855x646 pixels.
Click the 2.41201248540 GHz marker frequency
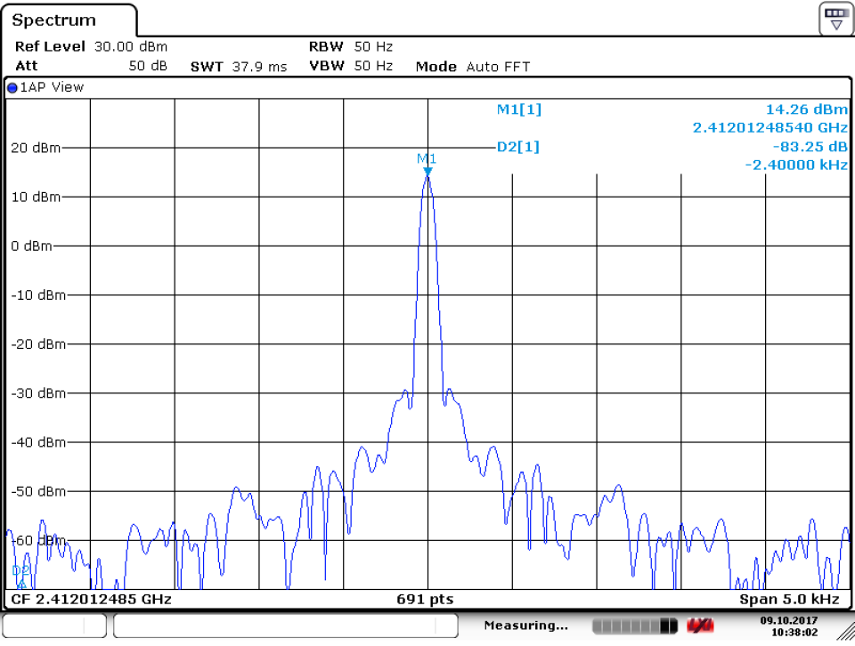(x=769, y=127)
